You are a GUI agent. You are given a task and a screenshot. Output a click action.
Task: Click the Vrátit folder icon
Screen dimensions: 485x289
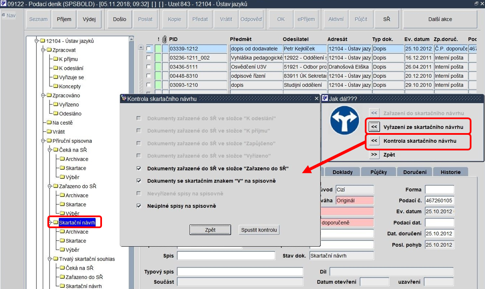(x=49, y=131)
